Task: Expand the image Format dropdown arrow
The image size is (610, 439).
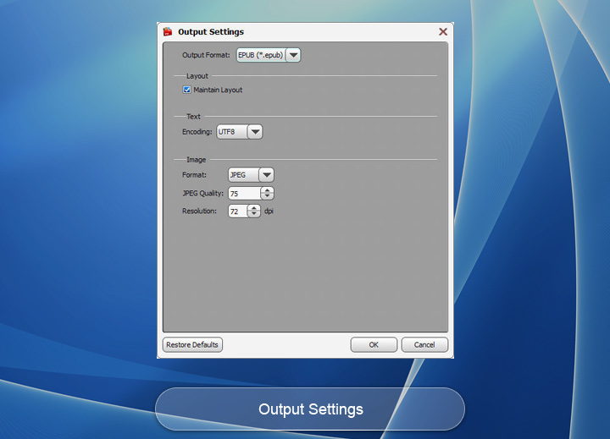Action: click(266, 175)
